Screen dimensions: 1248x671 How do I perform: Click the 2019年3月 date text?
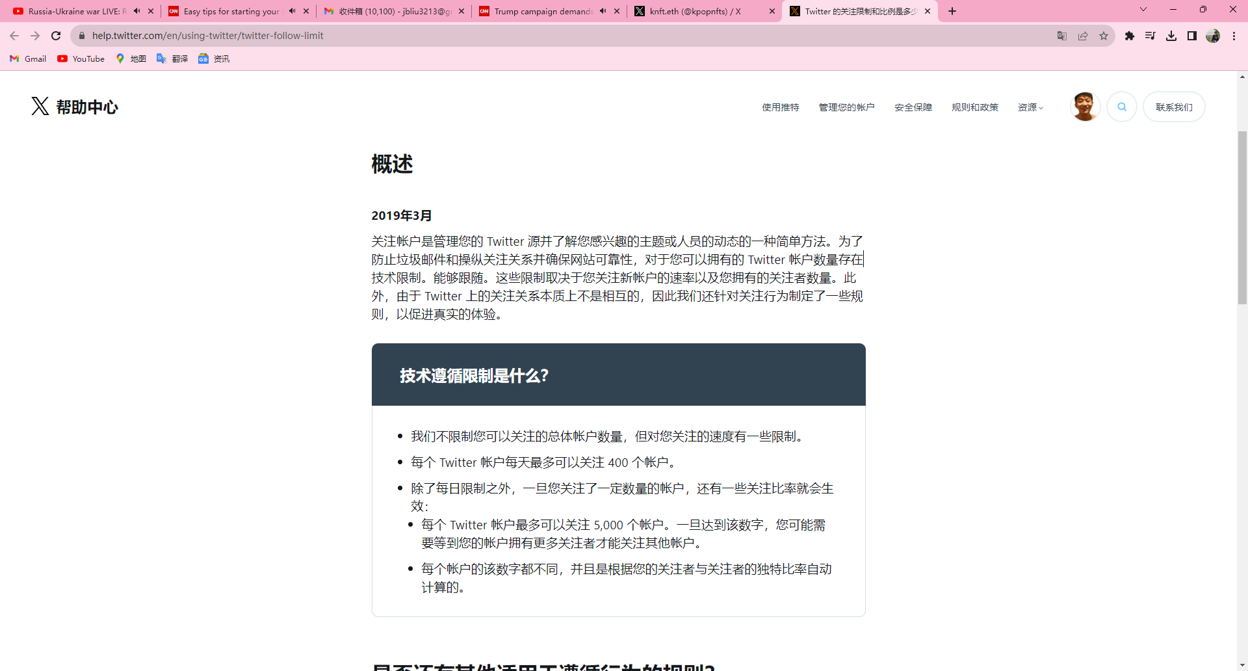pos(402,215)
